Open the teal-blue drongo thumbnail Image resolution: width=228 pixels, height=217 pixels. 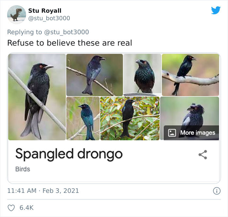(83, 118)
